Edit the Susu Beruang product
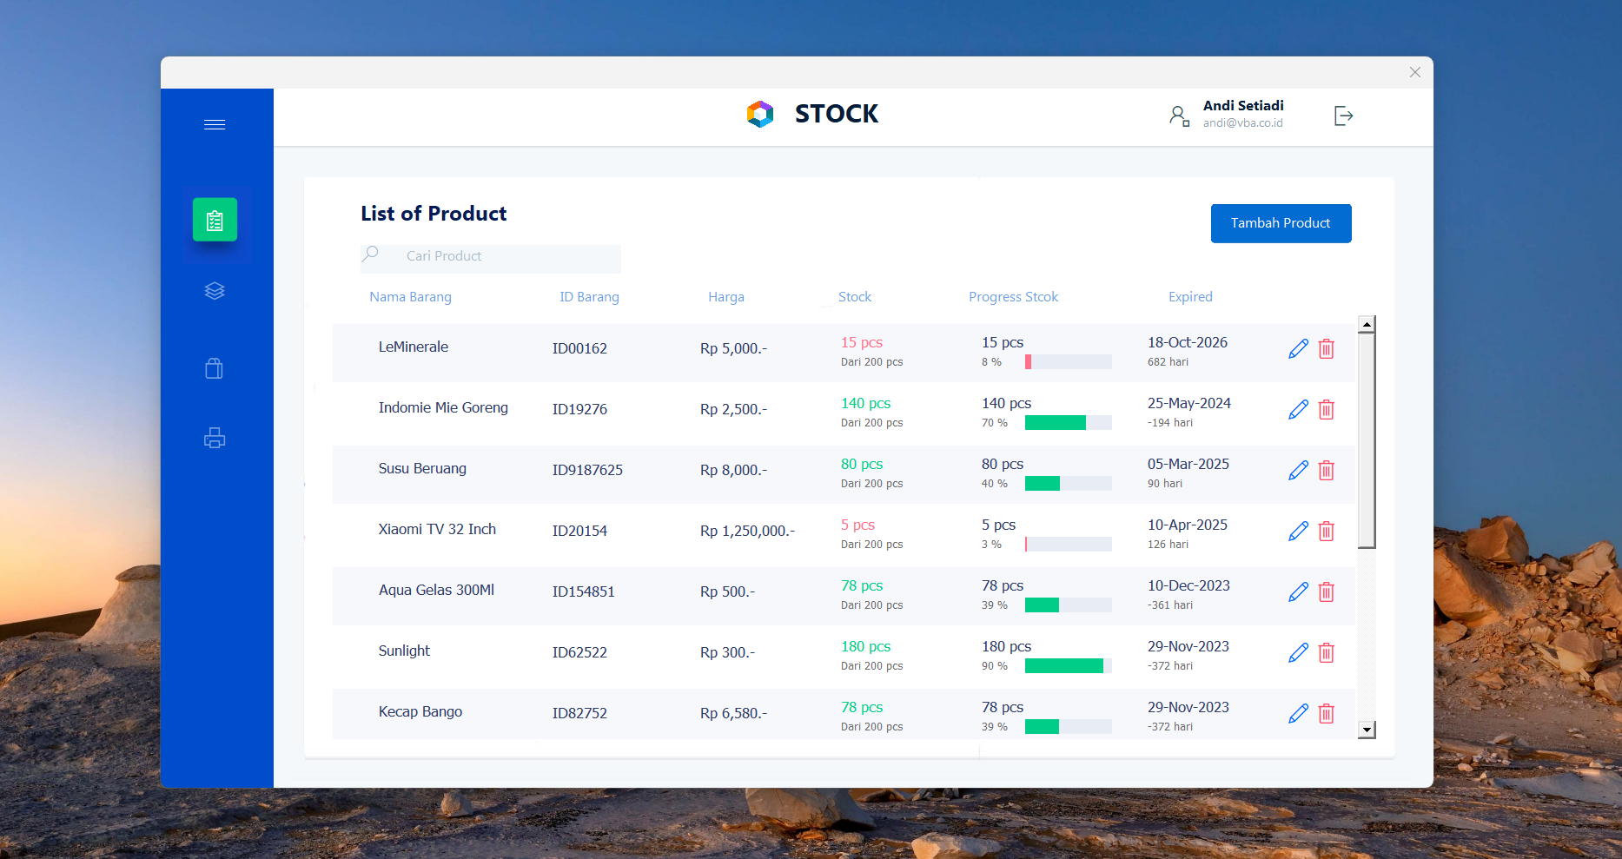This screenshot has height=859, width=1622. tap(1298, 471)
